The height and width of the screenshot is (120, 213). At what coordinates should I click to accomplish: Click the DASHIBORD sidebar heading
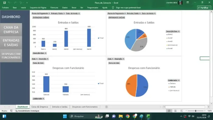point(11,17)
